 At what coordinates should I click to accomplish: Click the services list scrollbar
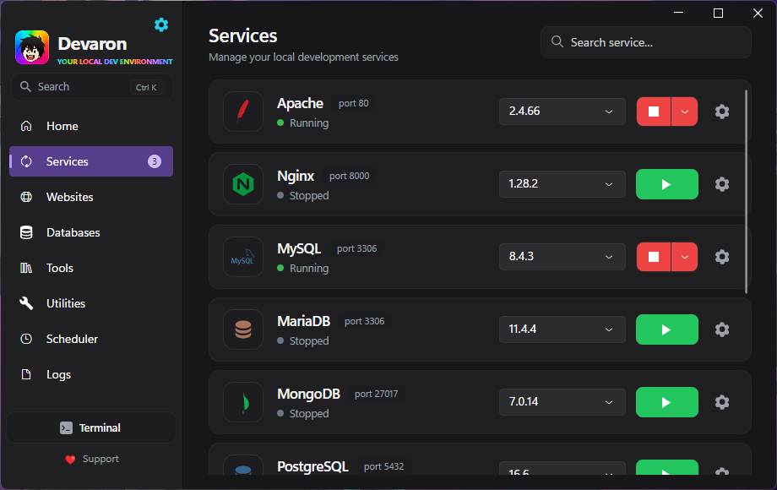[x=747, y=191]
